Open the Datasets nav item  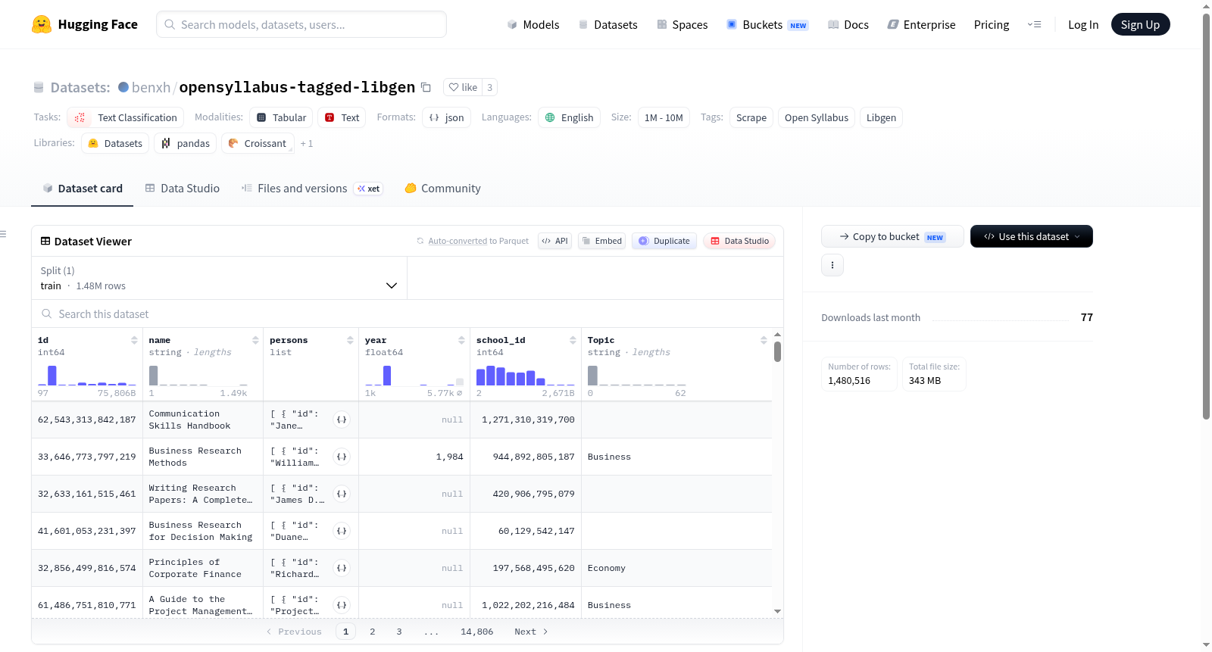click(608, 24)
